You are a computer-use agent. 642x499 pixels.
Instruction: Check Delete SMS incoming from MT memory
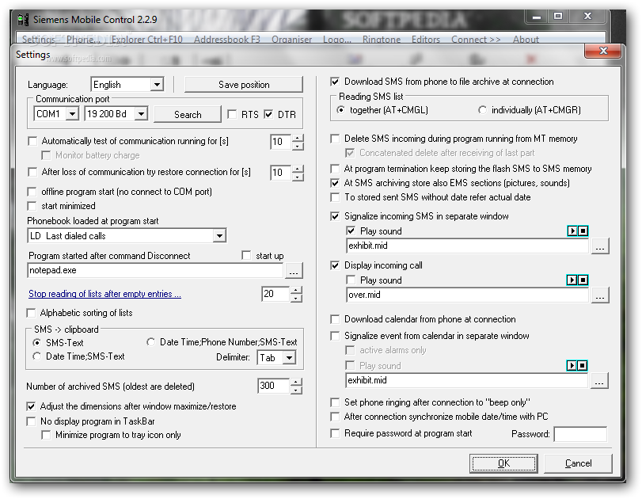click(335, 139)
